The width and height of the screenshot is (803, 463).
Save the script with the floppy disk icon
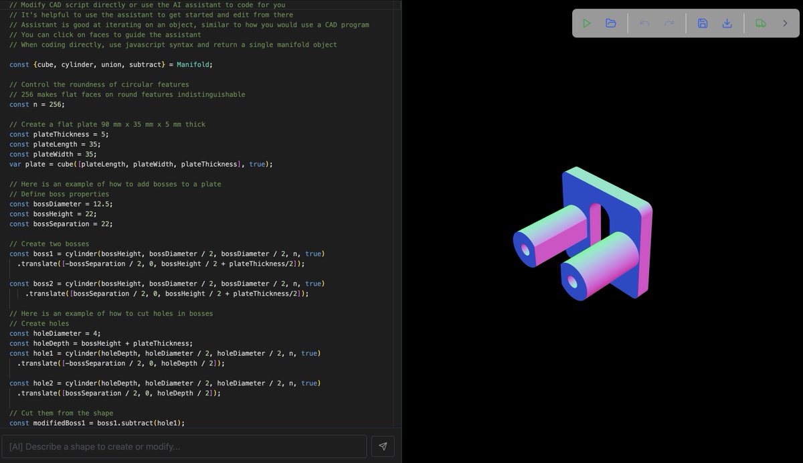(x=703, y=23)
